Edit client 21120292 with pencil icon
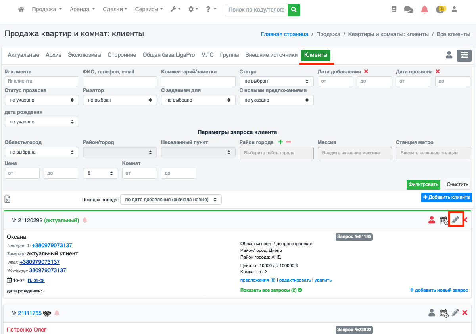 455,220
